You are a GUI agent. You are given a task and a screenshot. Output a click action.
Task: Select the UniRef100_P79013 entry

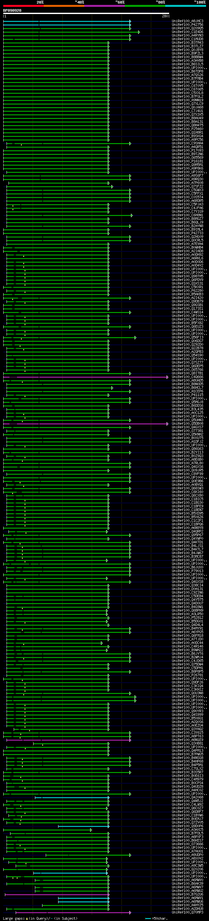[187, 571]
